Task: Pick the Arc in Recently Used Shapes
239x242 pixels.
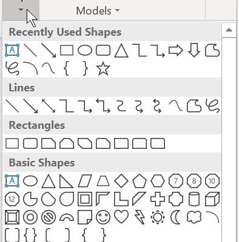Action: tap(30, 69)
